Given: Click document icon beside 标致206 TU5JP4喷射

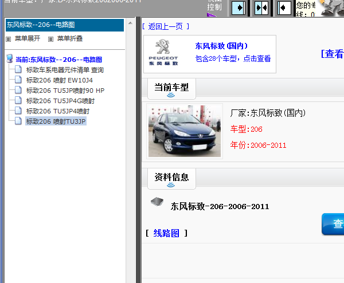Looking at the screenshot, I should point(18,111).
